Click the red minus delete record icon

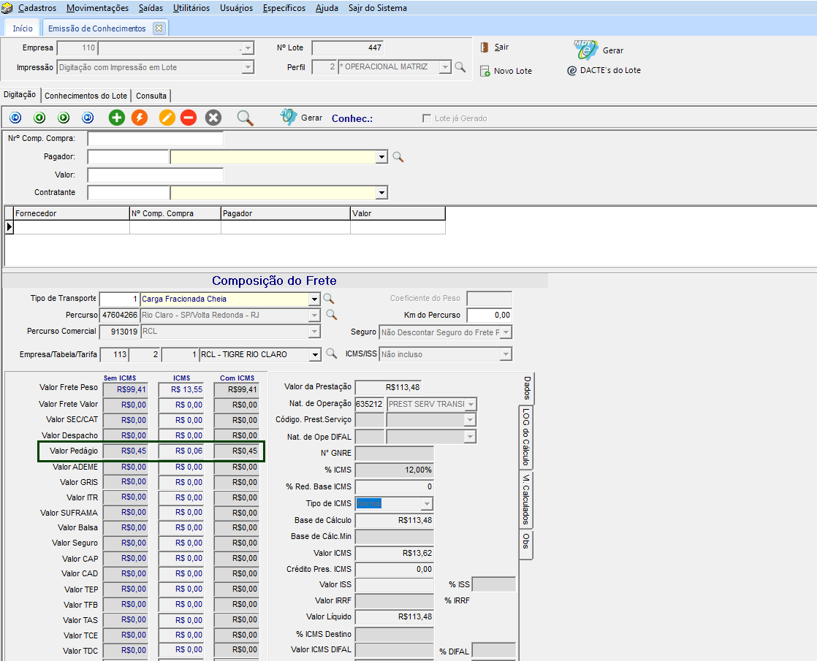189,118
